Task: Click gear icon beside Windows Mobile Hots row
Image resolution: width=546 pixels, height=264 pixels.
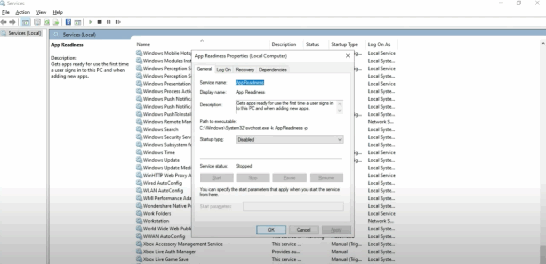Action: pyautogui.click(x=139, y=53)
